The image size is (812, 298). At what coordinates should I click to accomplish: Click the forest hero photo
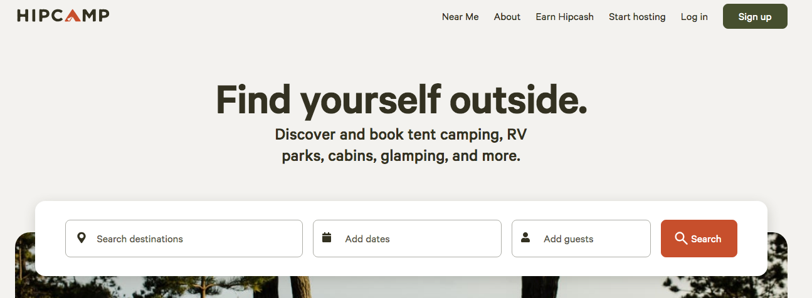click(x=401, y=287)
